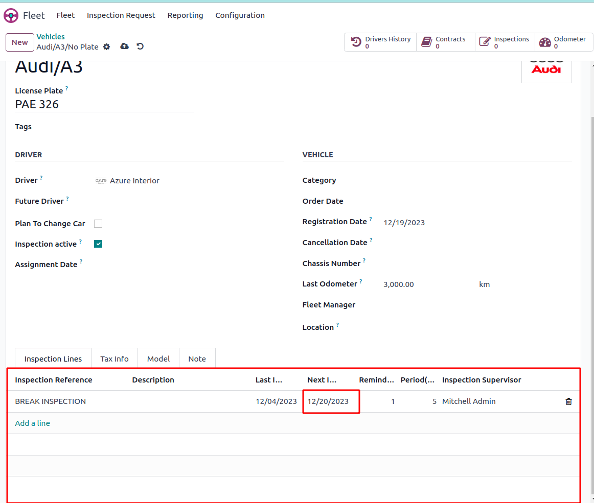
Task: Open the Fleet menu
Action: 65,15
